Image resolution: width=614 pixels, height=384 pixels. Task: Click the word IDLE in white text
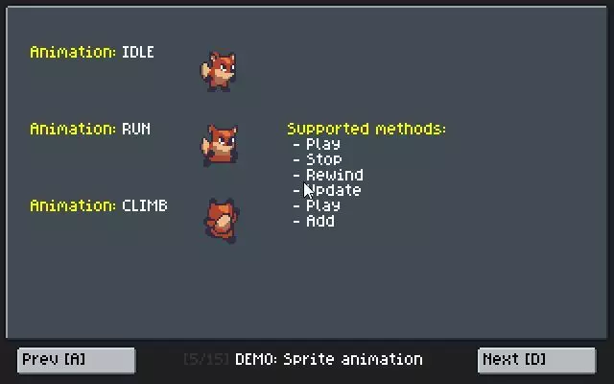[138, 52]
